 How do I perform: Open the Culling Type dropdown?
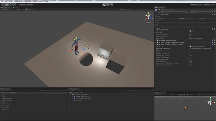tap(202, 38)
